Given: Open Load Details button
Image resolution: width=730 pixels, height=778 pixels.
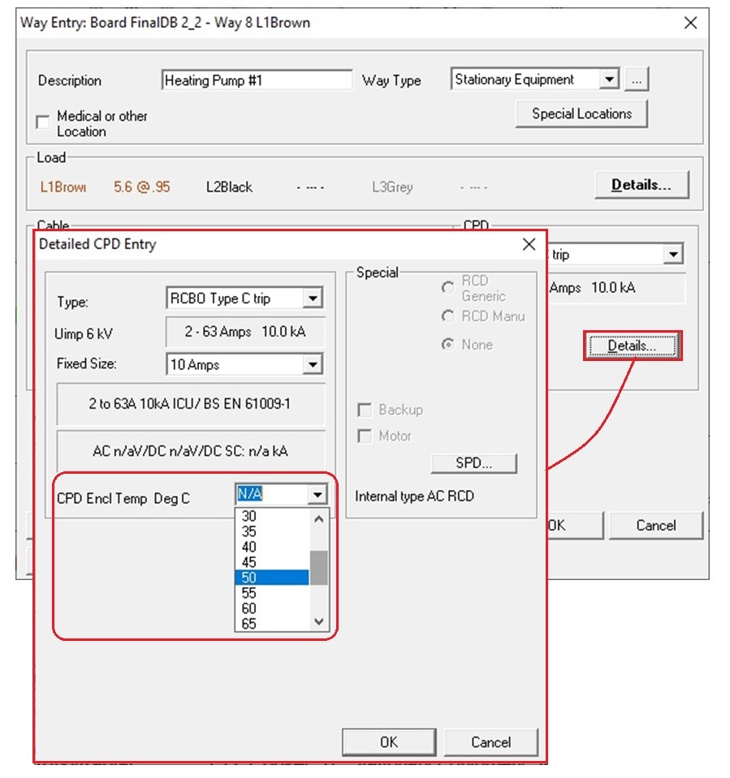Looking at the screenshot, I should (641, 185).
